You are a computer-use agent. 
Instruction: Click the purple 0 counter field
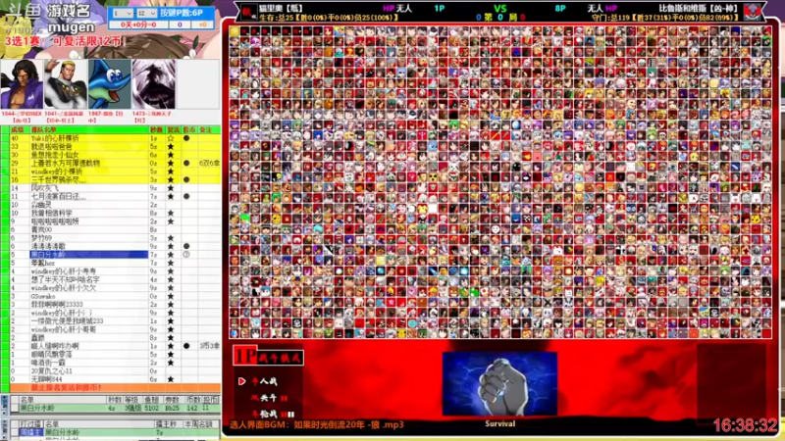click(x=180, y=24)
